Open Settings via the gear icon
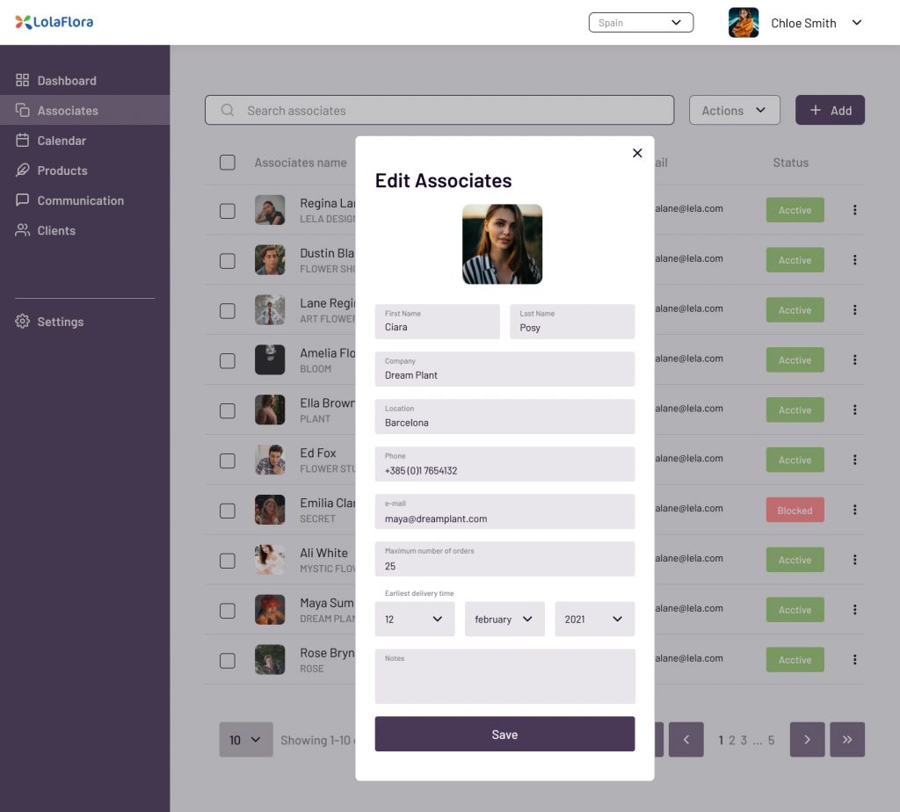 pos(23,322)
